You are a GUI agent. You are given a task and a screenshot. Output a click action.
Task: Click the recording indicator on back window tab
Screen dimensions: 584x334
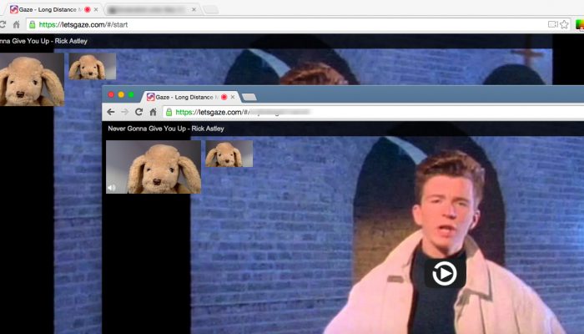pyautogui.click(x=87, y=9)
